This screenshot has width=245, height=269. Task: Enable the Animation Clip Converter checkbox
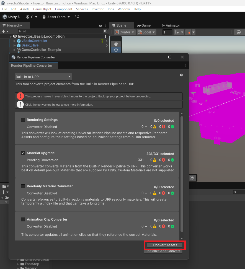[x=23, y=219]
